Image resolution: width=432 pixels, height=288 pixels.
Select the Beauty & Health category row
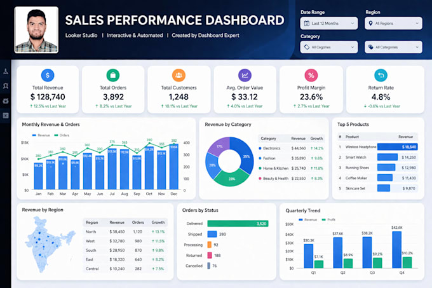pyautogui.click(x=291, y=178)
